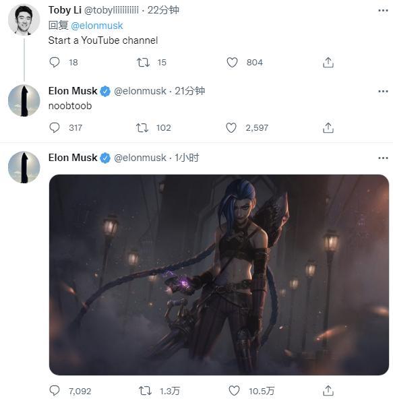This screenshot has width=393, height=403.
Task: Share the Jinx image tweet
Action: (328, 391)
